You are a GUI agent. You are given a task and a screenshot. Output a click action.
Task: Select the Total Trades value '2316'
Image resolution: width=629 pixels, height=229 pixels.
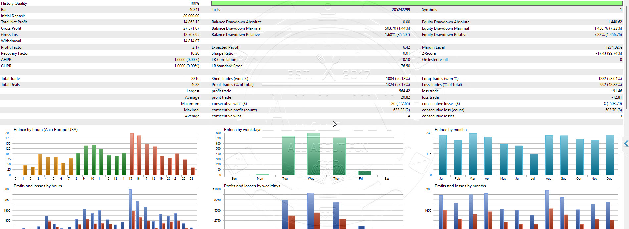click(195, 79)
